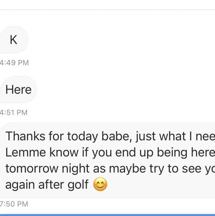The image size is (215, 216).
Task: Tap the "Here" message bubble
Action: [18, 90]
